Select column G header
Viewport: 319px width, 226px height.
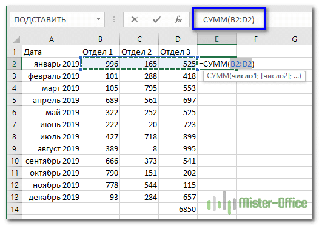pos(294,39)
